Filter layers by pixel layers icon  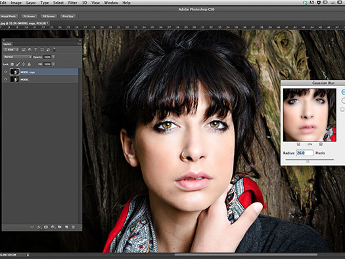(24, 50)
